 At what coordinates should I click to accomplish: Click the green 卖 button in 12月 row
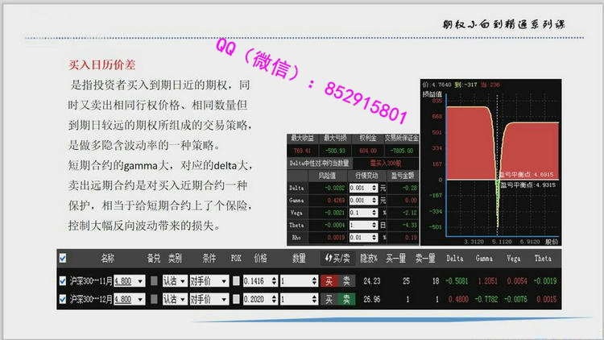(x=345, y=299)
